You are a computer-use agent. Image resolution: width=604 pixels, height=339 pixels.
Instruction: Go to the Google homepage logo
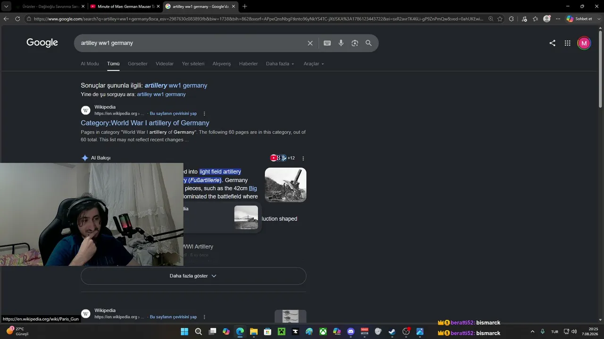pos(42,43)
